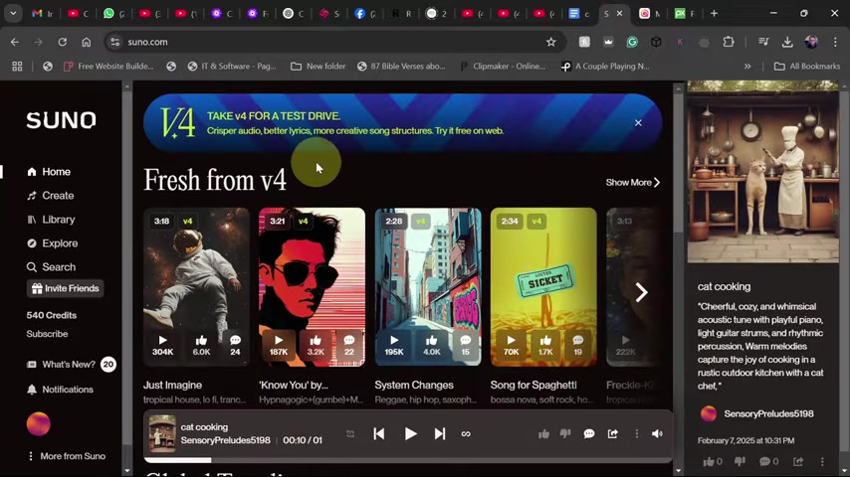
Task: Expand hidden bookmarks chevron
Action: tap(747, 66)
